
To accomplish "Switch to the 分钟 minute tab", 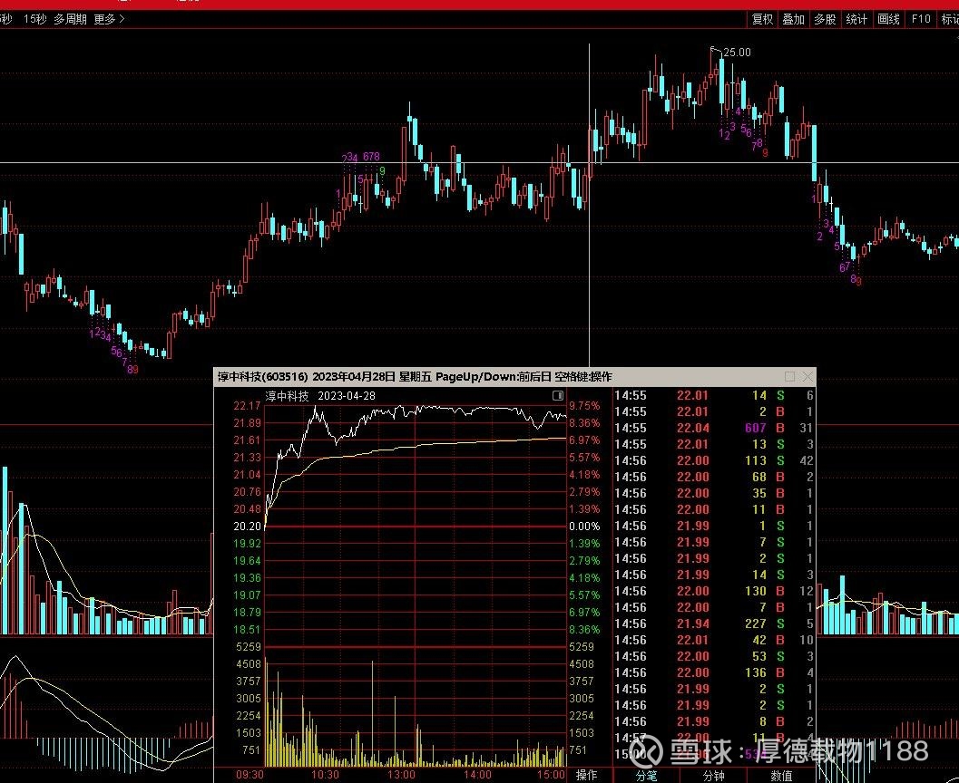I will [x=714, y=775].
